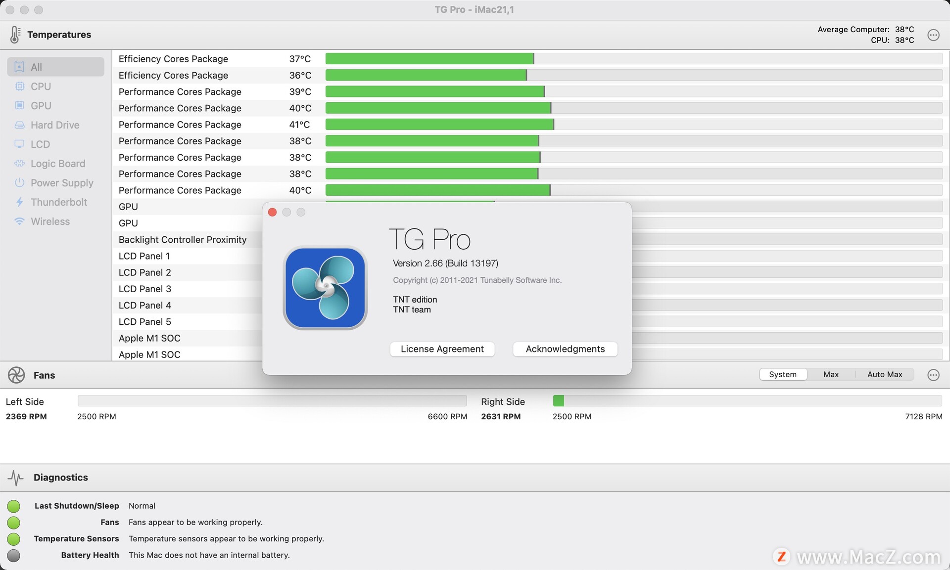The image size is (950, 570).
Task: Click the Thunderbolt lightning icon
Action: tap(19, 202)
